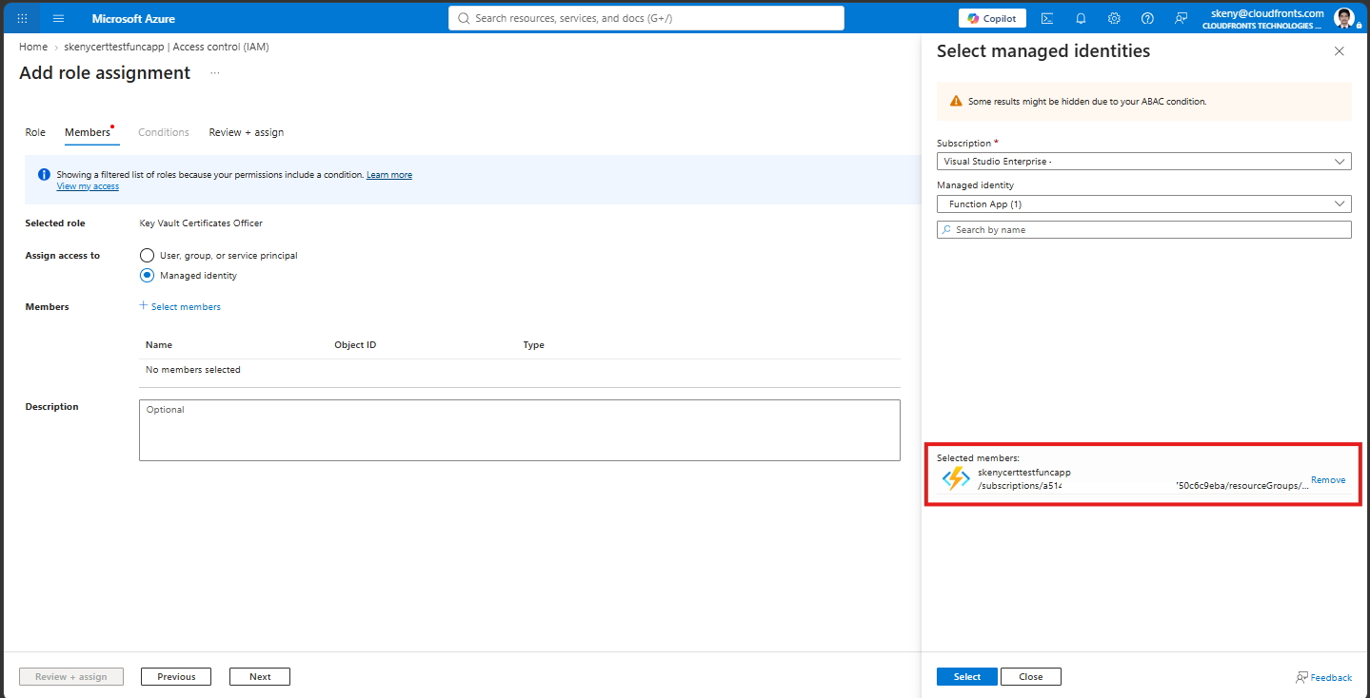This screenshot has width=1370, height=698.
Task: Focus the Search by name field
Action: [x=1143, y=230]
